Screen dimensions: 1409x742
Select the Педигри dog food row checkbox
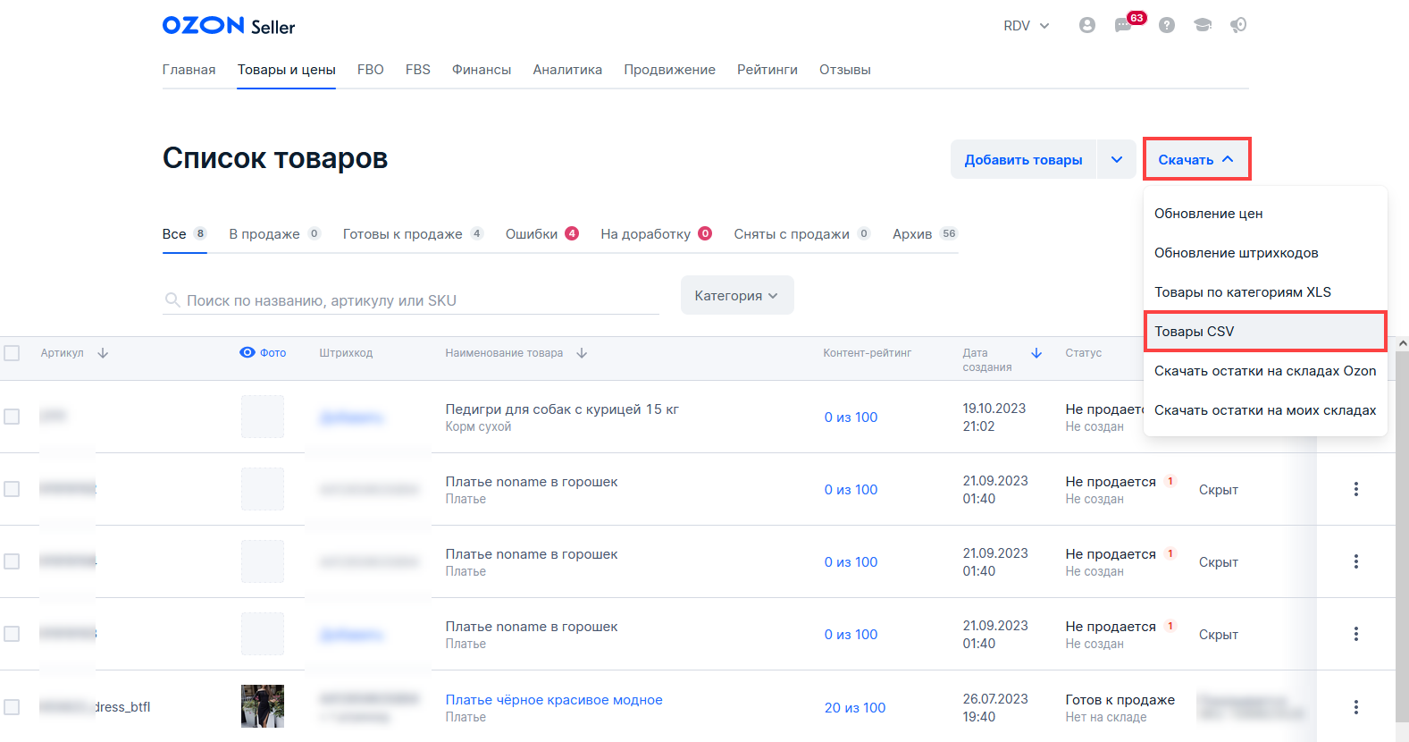tap(12, 417)
